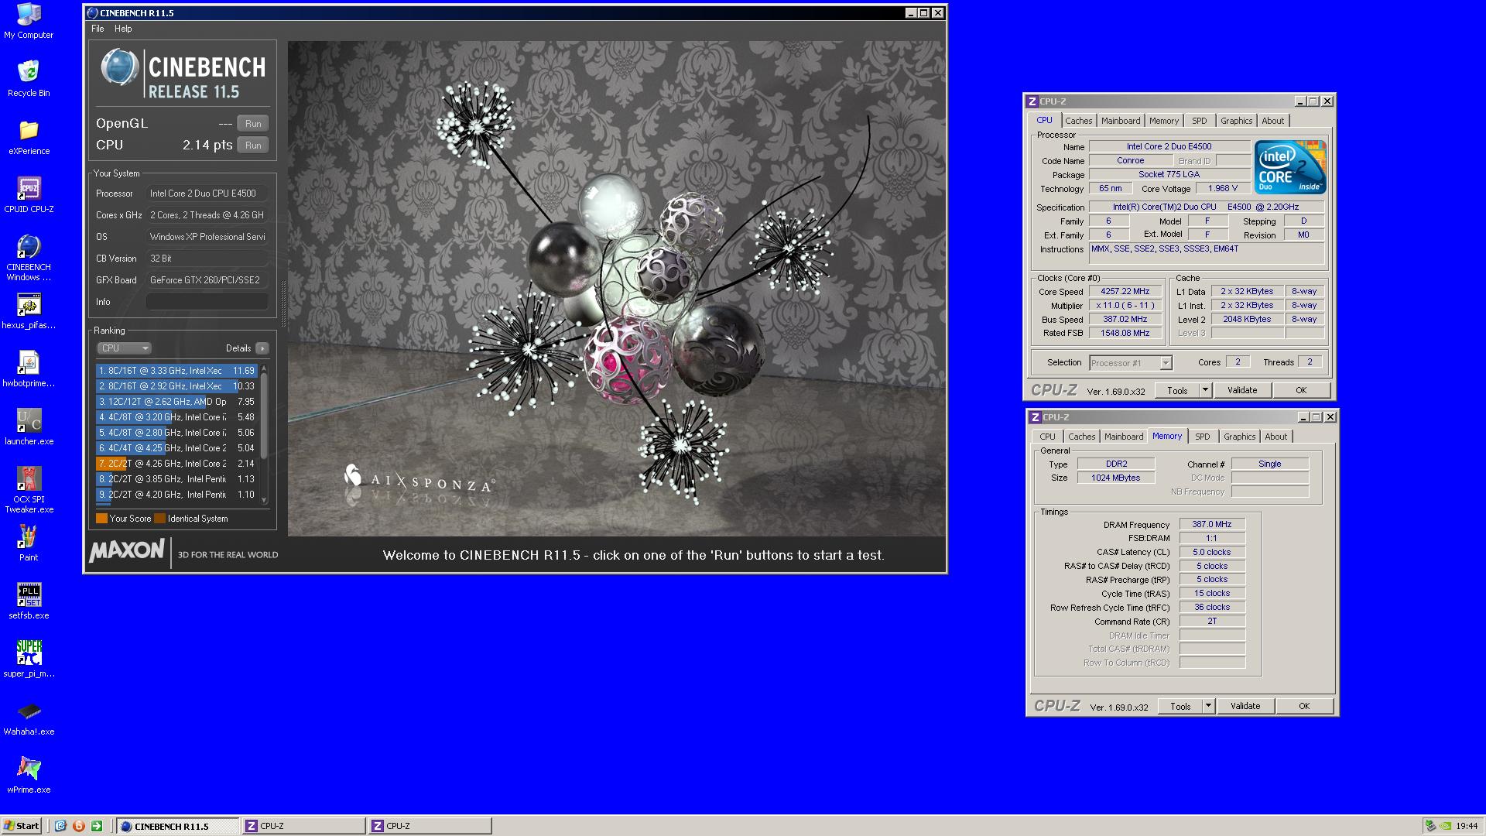This screenshot has height=836, width=1486.
Task: Open File menu in Cinebench
Action: tap(98, 29)
